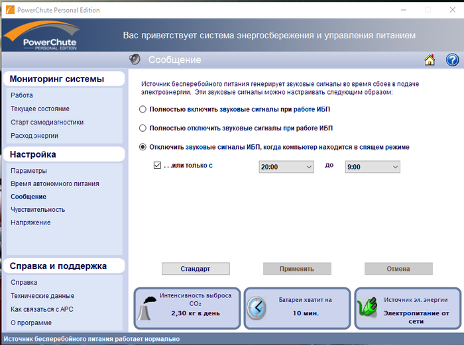Screen dimensions: 464x345
Task: Open Параметры settings page
Action: click(x=29, y=171)
